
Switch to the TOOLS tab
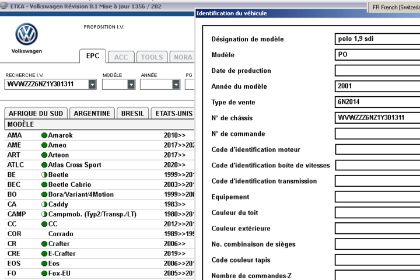click(x=152, y=57)
